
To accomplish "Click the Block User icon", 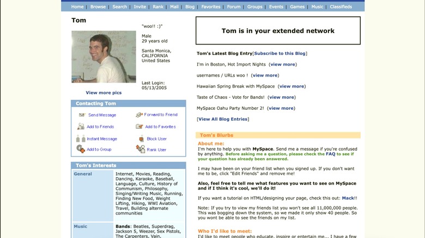I will pos(141,139).
